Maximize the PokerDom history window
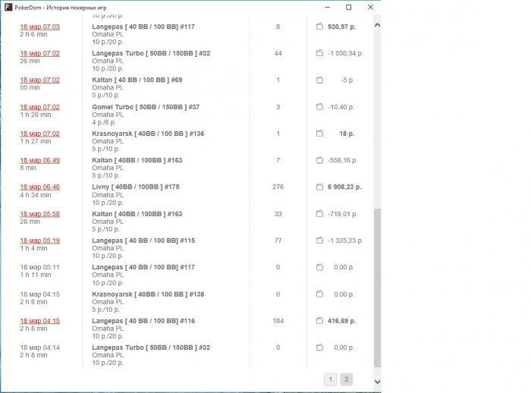This screenshot has height=393, width=531. [x=348, y=7]
